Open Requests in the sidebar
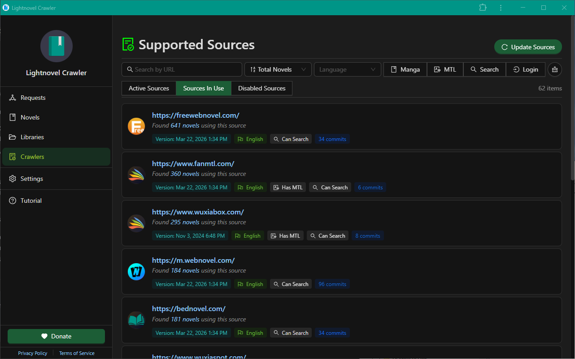Viewport: 575px width, 359px height. pyautogui.click(x=56, y=98)
